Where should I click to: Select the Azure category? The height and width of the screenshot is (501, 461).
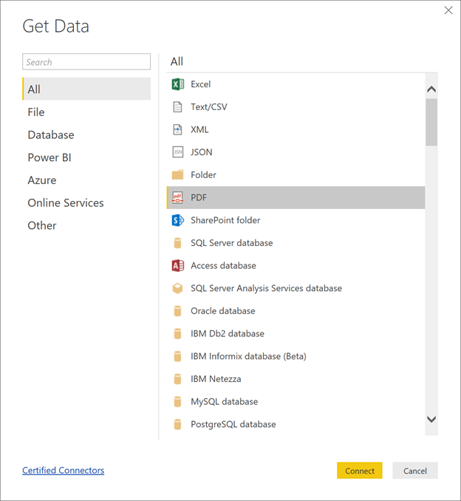42,180
